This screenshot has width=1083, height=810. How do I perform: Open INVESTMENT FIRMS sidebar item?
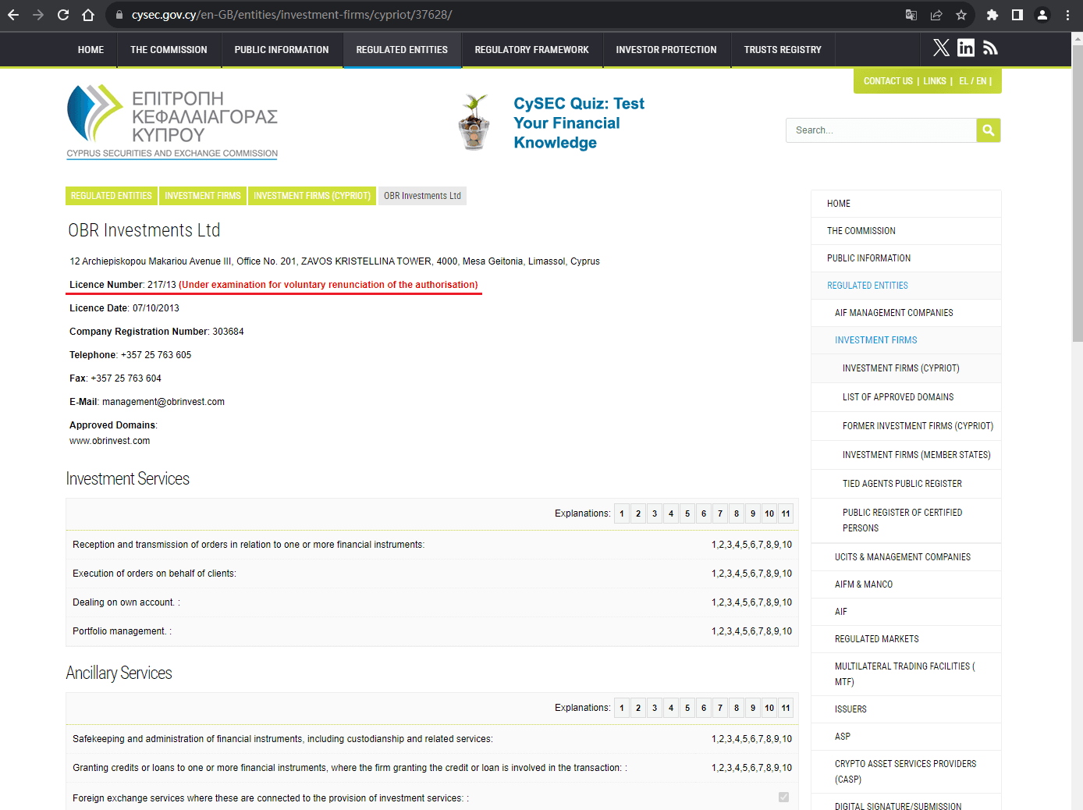point(906,340)
